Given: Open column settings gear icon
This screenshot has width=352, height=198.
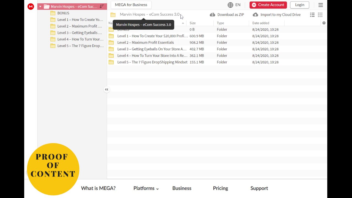Looking at the screenshot, I should (x=324, y=23).
